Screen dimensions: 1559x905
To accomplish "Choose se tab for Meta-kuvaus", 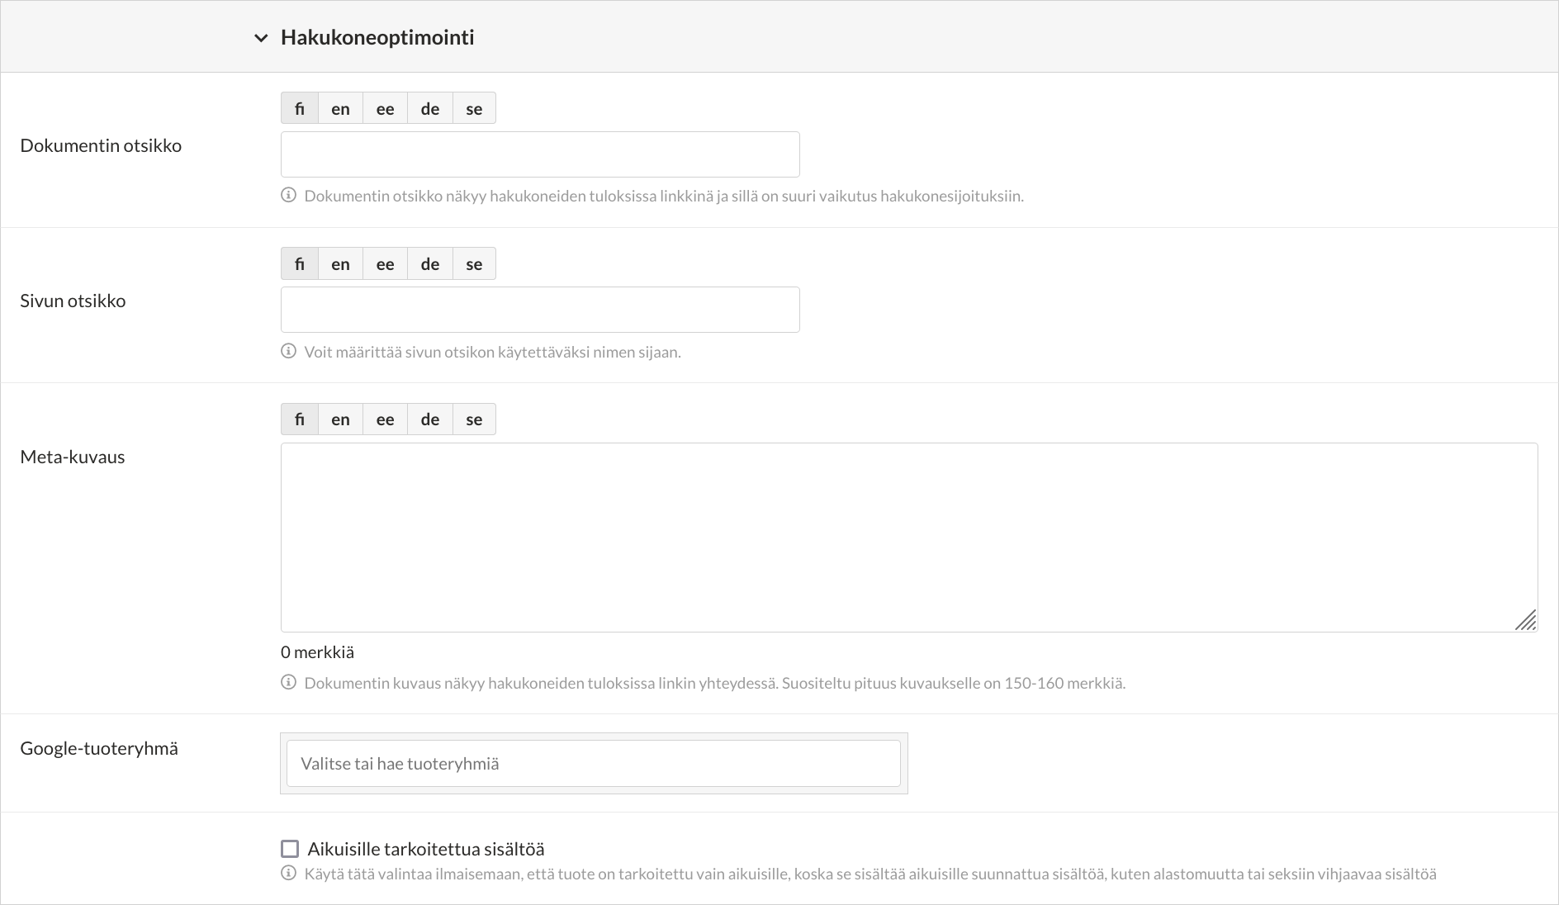I will click(x=474, y=419).
